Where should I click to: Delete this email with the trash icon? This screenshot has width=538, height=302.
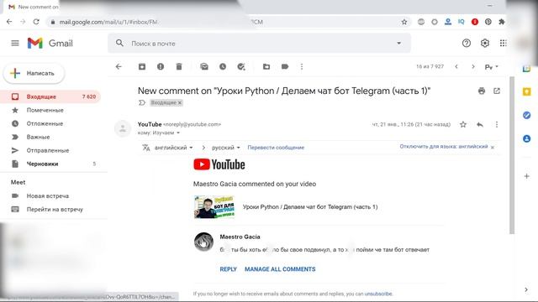coord(179,67)
